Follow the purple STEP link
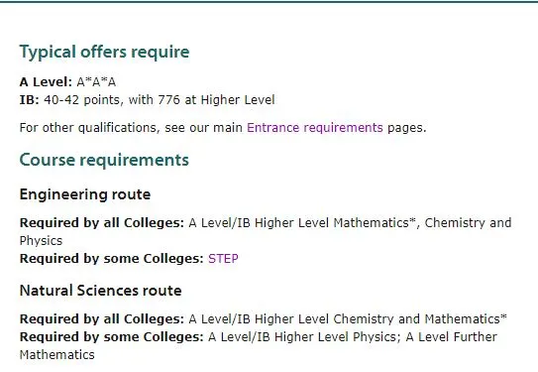The width and height of the screenshot is (538, 372). pyautogui.click(x=223, y=258)
